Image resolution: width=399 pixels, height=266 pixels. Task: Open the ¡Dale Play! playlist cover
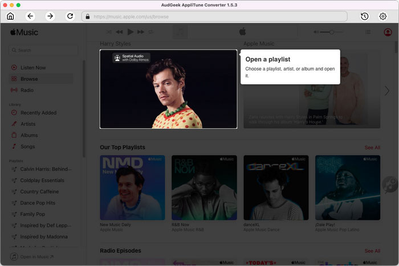[x=348, y=187]
